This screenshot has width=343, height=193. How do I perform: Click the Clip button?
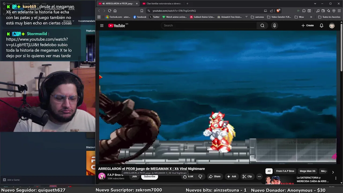(247, 176)
